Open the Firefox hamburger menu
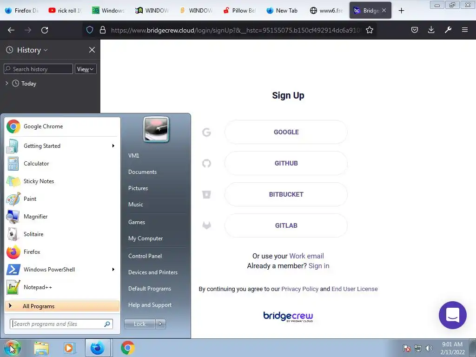Screen dimensions: 476x357 (465, 30)
